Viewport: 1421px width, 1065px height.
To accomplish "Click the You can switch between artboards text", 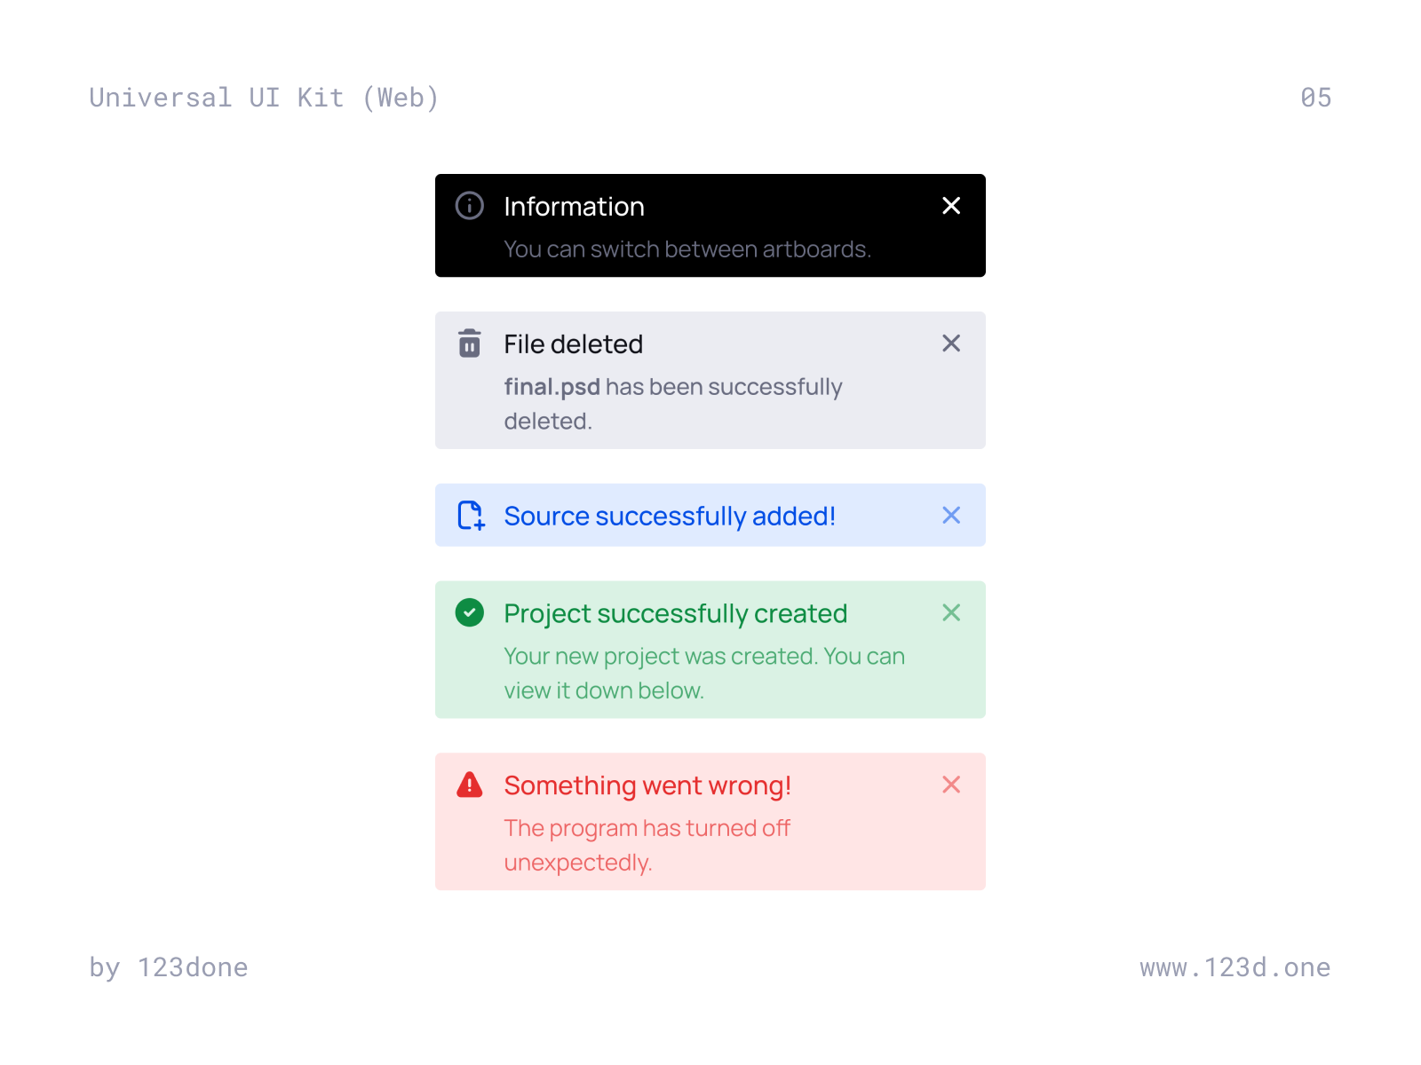I will click(687, 249).
